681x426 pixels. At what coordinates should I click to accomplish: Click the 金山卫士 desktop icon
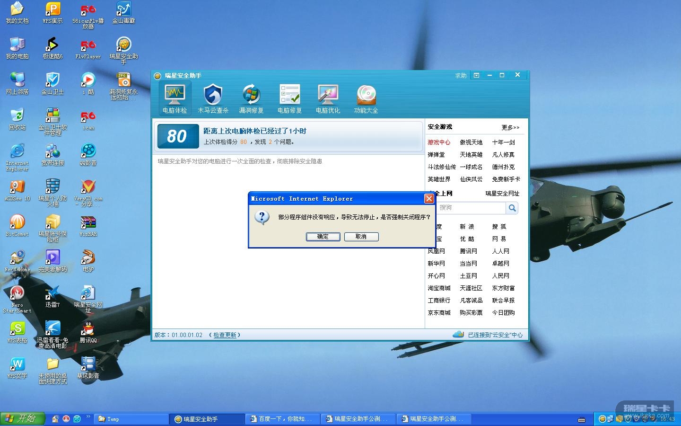[52, 84]
